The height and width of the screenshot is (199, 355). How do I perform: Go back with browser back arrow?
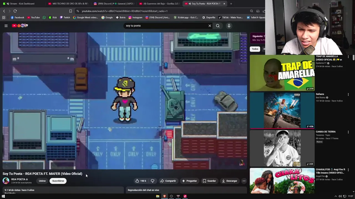4,11
